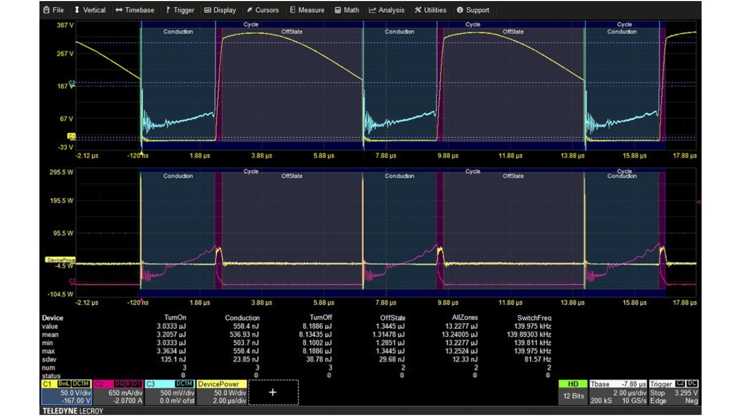Image resolution: width=740 pixels, height=416 pixels.
Task: Select the TurnOff column header
Action: [320, 317]
